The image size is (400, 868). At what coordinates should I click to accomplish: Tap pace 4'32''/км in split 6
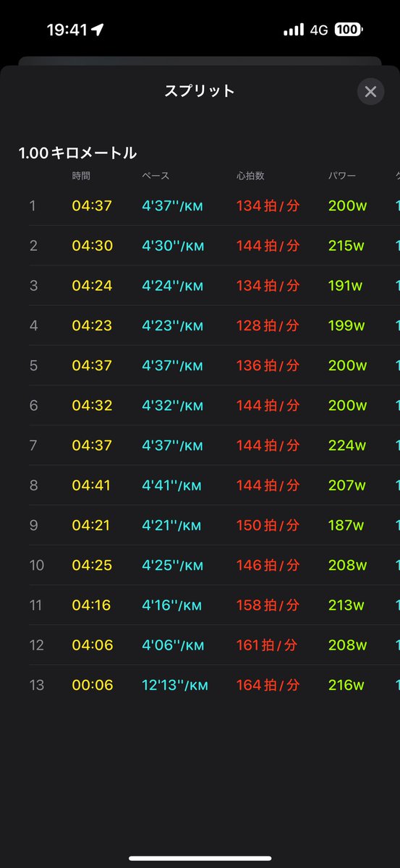coord(173,405)
